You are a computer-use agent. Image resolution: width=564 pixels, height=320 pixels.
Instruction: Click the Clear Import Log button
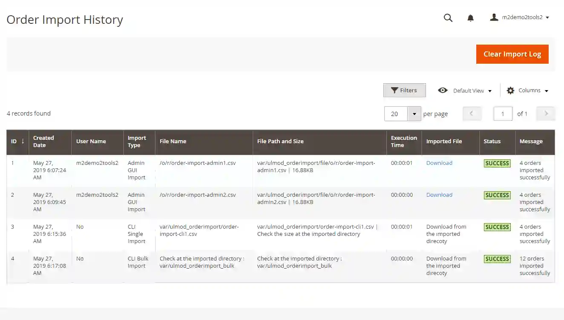pos(512,54)
